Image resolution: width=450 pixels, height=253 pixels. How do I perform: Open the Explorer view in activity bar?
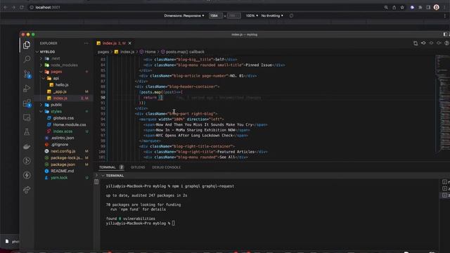click(27, 45)
